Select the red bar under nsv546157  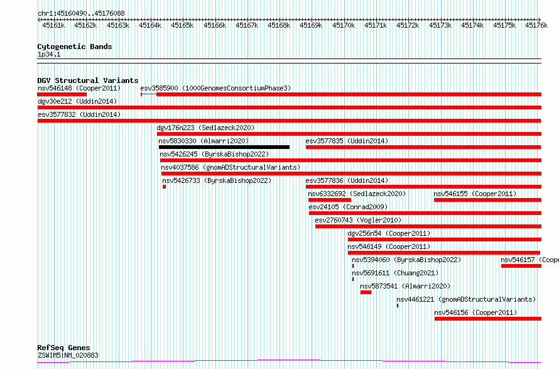pos(521,266)
